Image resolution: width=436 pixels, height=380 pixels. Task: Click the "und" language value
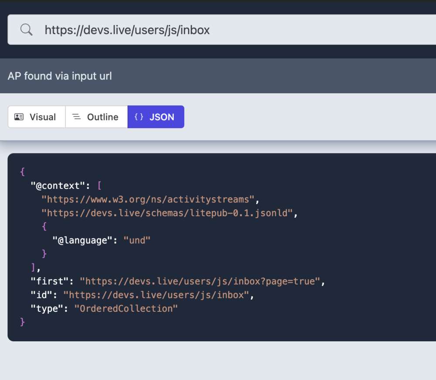pos(137,240)
